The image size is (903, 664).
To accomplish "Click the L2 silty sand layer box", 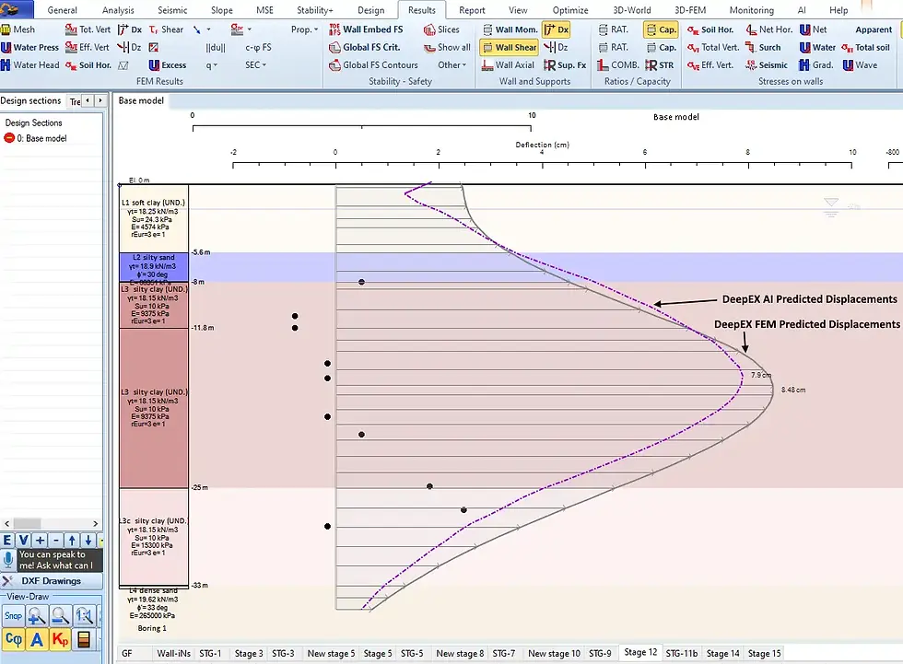I will [x=154, y=267].
